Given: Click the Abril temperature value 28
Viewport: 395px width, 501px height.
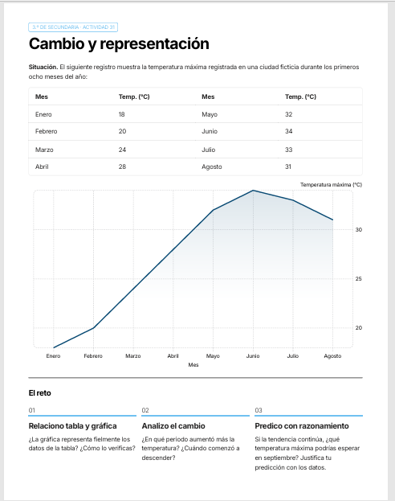Looking at the screenshot, I should coord(122,166).
